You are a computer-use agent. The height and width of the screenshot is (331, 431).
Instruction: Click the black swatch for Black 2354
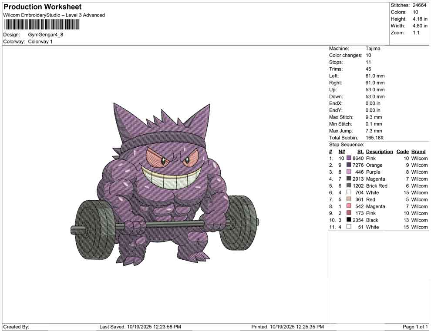click(x=349, y=220)
